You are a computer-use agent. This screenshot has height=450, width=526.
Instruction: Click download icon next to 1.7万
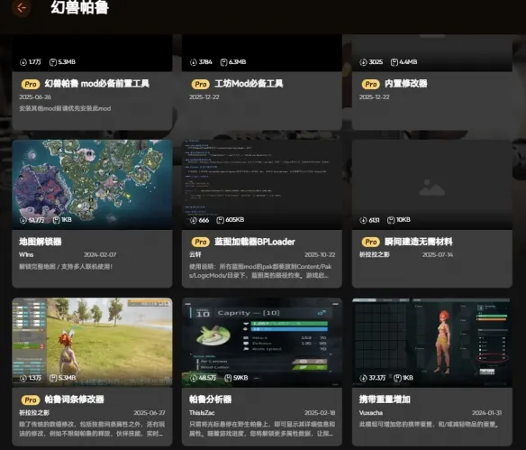tap(23, 62)
